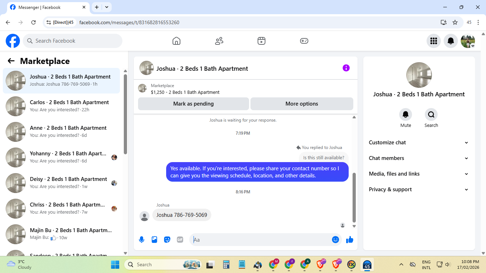Reload the page with the refresh icon
The height and width of the screenshot is (273, 486).
pos(33,22)
